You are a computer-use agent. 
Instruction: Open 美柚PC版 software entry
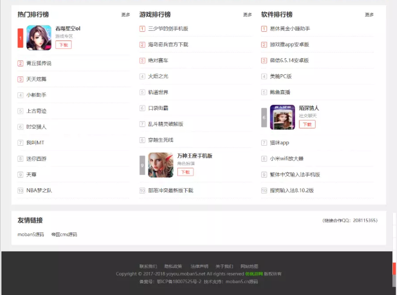[x=281, y=77]
